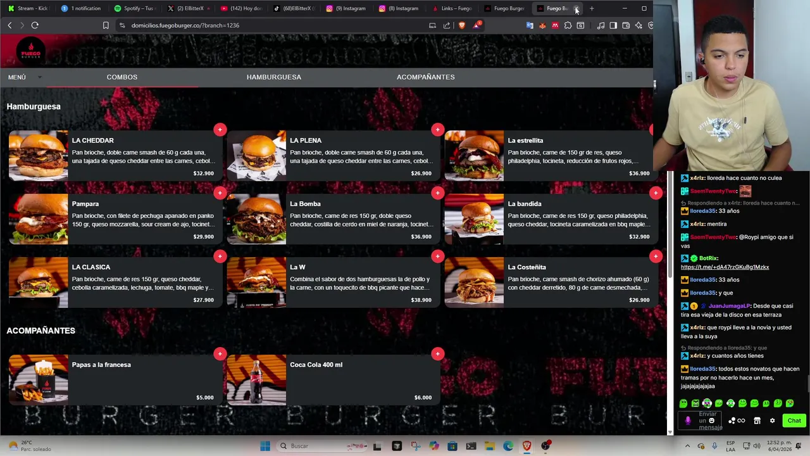Open La estrellita burger thumbnail image
This screenshot has height=456, width=810.
[x=474, y=156]
